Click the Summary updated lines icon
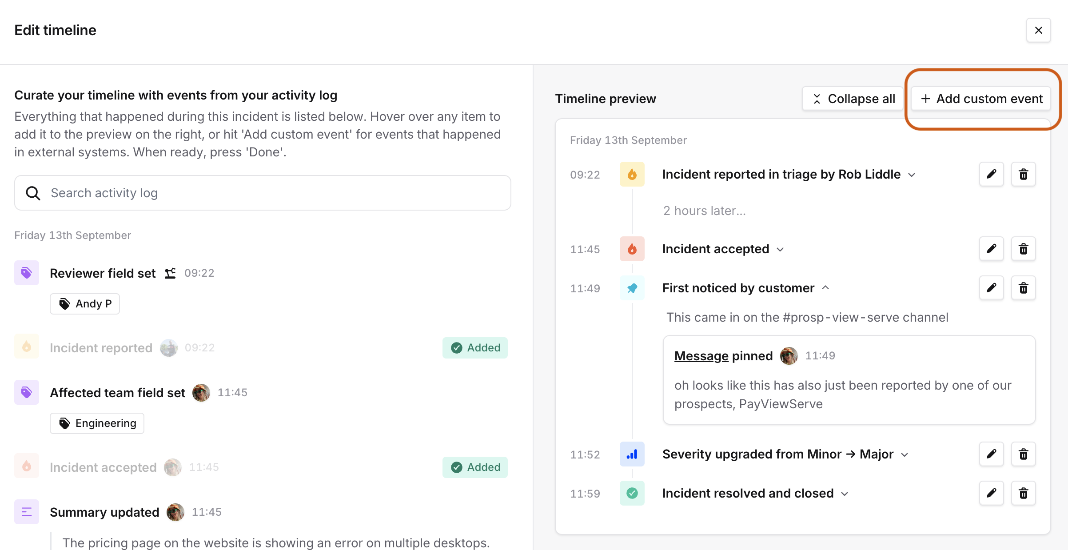The width and height of the screenshot is (1068, 550). (27, 512)
